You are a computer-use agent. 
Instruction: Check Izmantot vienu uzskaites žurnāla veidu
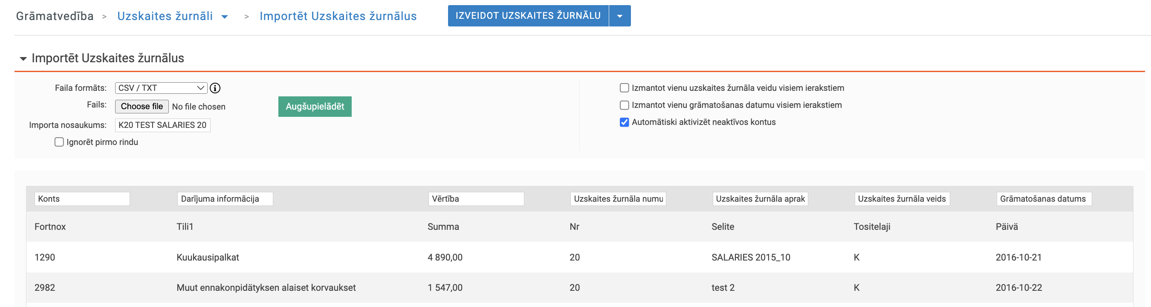click(624, 88)
